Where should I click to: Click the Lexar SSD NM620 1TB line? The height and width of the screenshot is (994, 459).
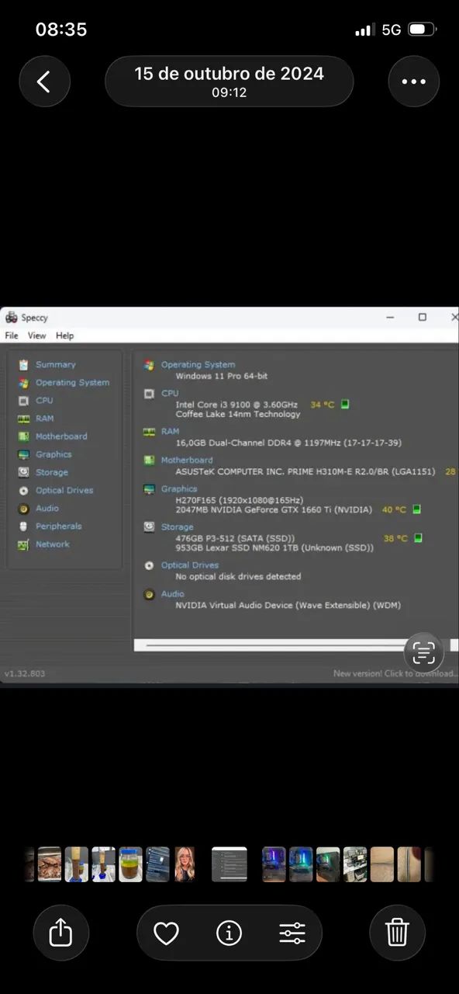click(x=274, y=547)
